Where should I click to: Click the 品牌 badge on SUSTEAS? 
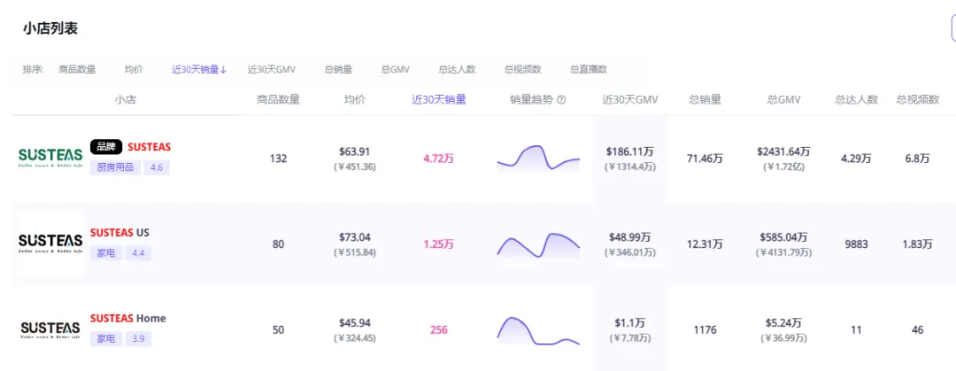(x=107, y=147)
